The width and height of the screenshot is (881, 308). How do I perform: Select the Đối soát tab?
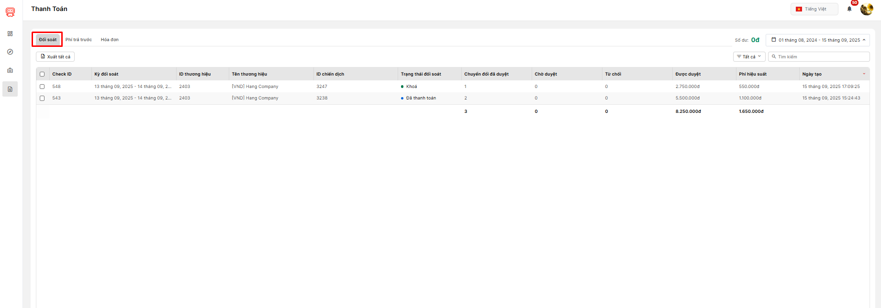pos(47,40)
